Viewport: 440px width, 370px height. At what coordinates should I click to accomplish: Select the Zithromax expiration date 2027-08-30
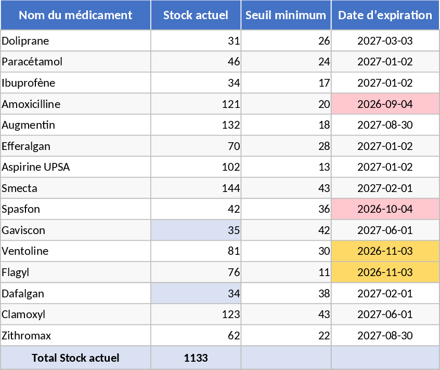coord(385,336)
